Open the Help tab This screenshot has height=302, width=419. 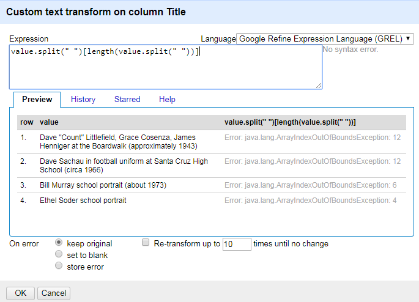tap(167, 99)
